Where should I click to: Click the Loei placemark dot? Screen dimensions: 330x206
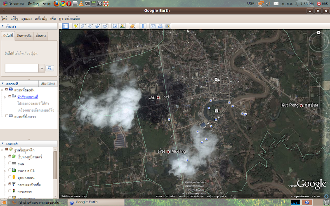(x=158, y=97)
